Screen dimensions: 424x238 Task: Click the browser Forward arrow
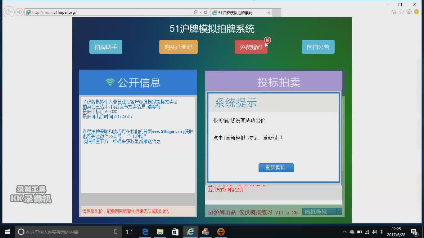tap(20, 12)
